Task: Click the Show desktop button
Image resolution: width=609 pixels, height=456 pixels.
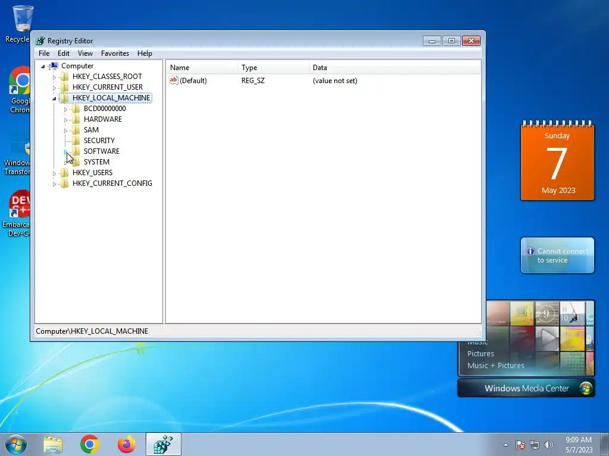Action: coord(605,444)
